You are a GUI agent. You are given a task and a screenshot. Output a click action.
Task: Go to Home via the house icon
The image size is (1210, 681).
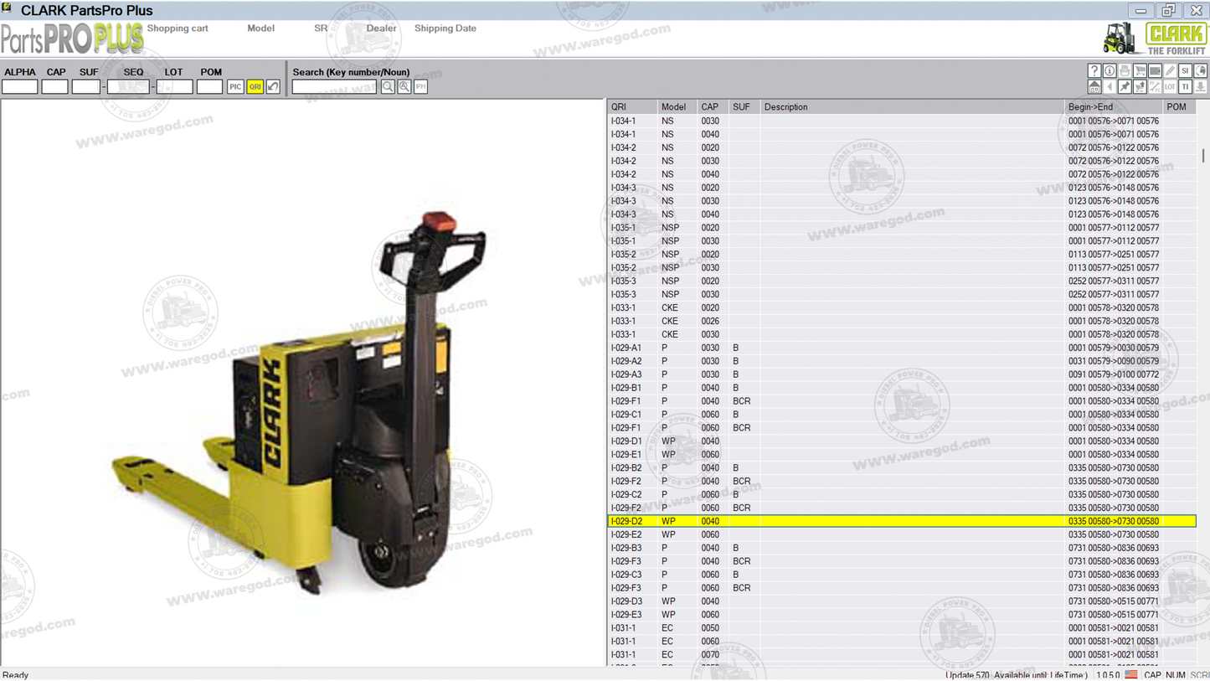(1094, 86)
